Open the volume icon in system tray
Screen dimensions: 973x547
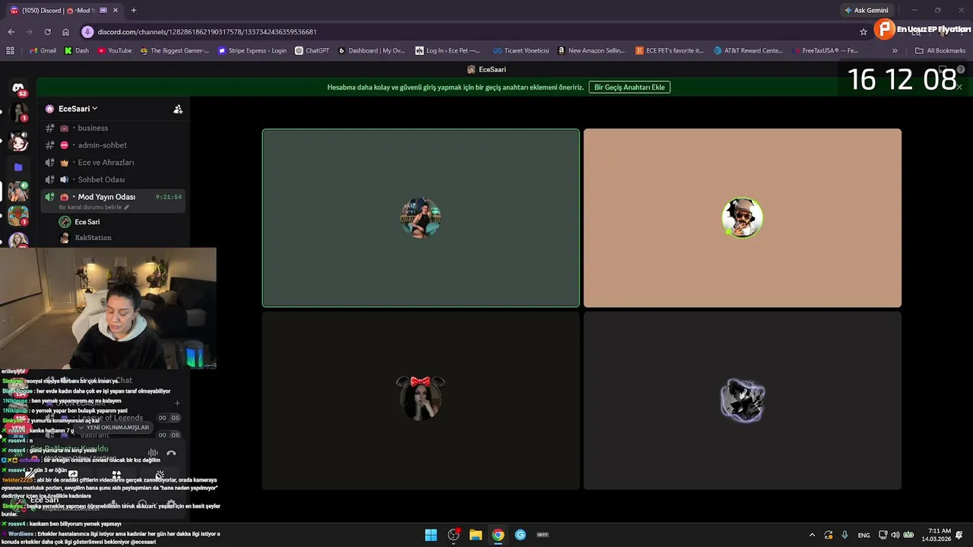click(895, 535)
